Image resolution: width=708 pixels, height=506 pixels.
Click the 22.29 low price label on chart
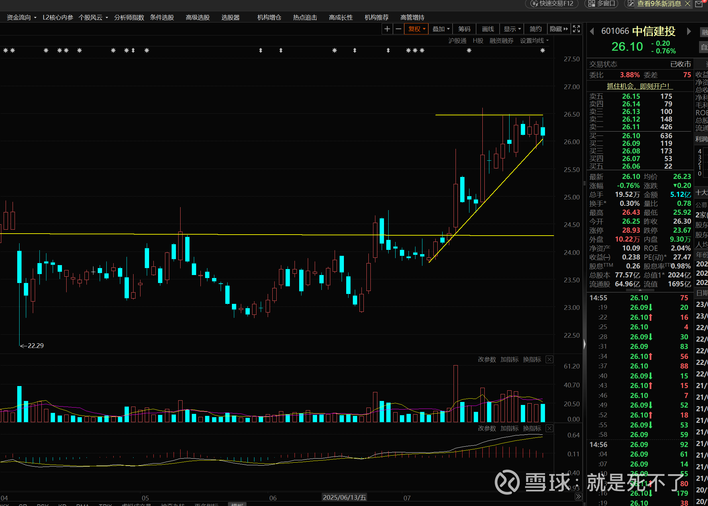(35, 346)
